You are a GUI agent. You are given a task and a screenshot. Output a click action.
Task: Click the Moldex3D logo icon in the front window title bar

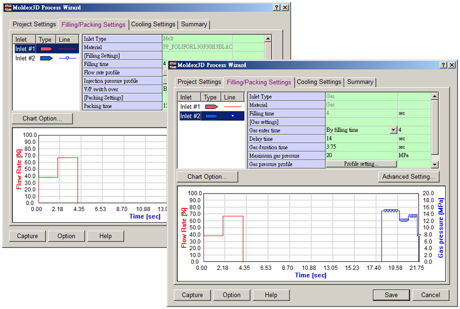tap(173, 65)
